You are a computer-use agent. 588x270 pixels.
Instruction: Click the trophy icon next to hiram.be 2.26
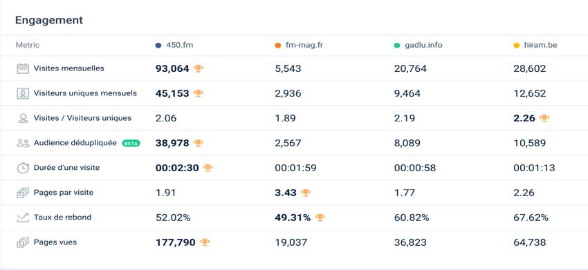tap(544, 118)
